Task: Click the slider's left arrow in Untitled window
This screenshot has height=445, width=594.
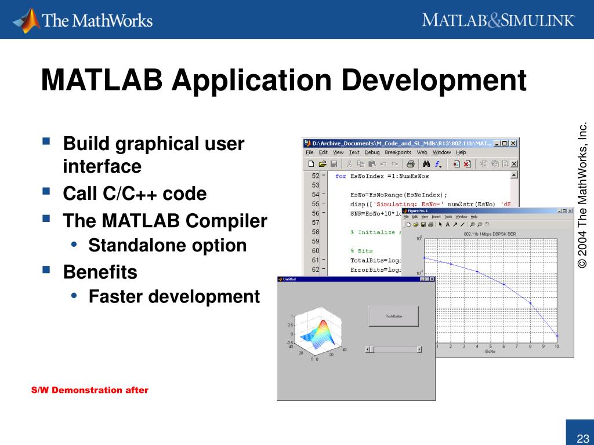Action: pyautogui.click(x=367, y=349)
